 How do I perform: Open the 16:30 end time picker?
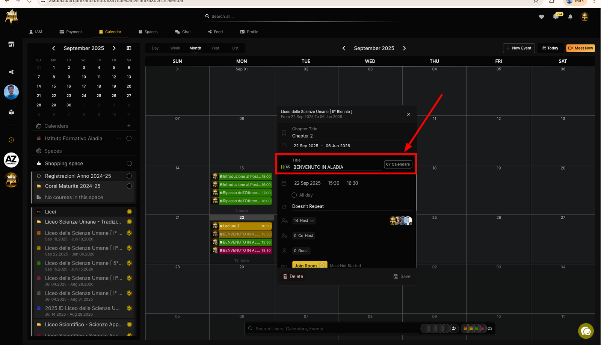(352, 183)
